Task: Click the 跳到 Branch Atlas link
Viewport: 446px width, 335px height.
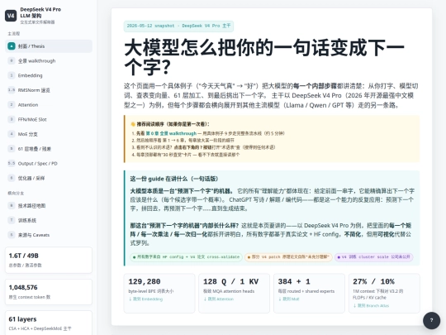Action: (x=371, y=306)
